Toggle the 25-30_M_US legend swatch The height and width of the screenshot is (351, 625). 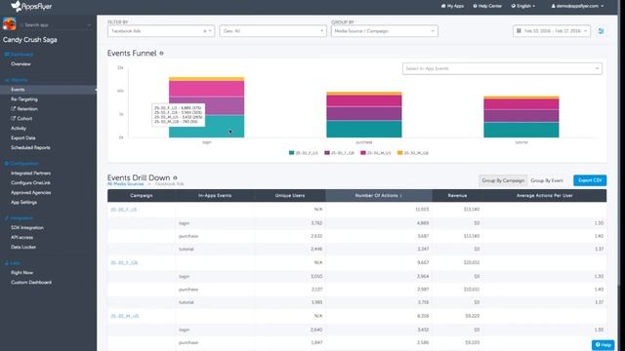click(x=362, y=153)
